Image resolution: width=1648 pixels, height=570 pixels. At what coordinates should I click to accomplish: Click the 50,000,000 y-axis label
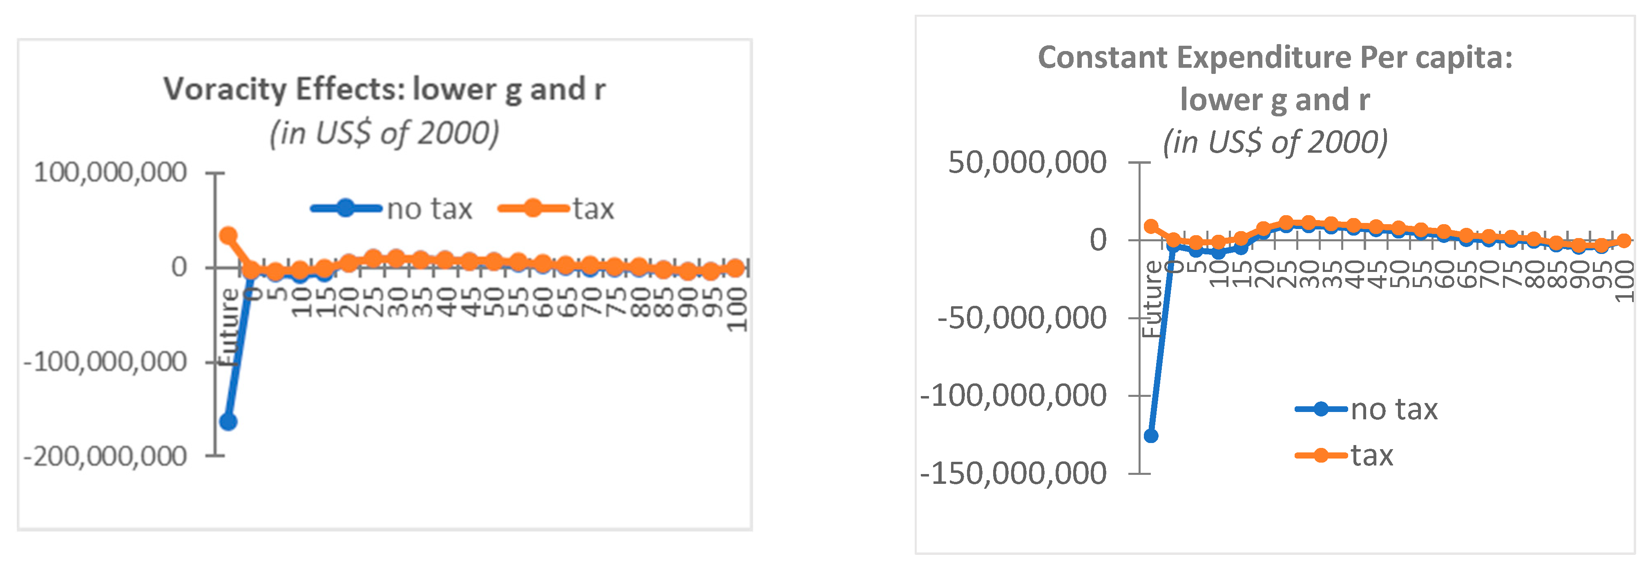(x=1027, y=163)
